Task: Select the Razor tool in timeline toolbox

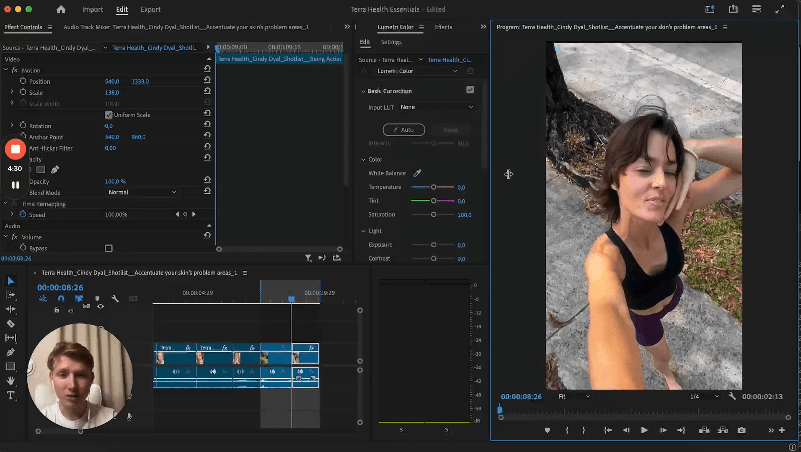Action: tap(10, 324)
